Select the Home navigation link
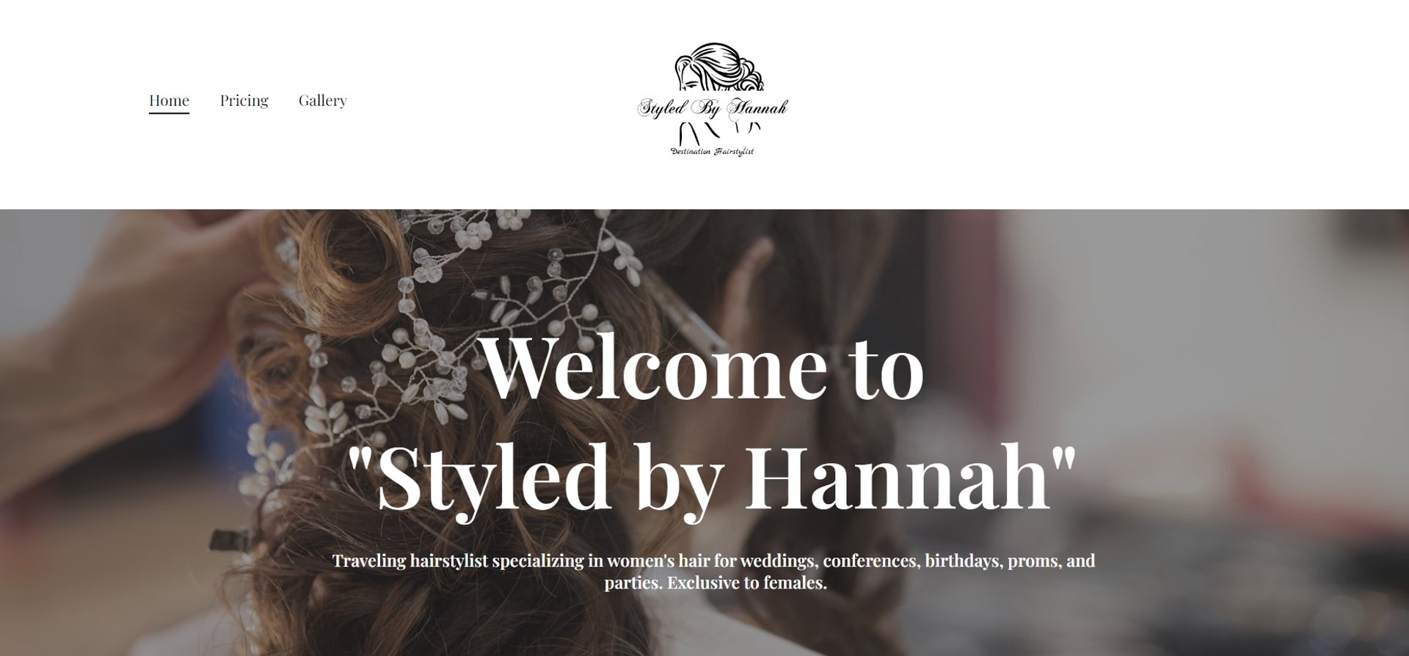This screenshot has height=656, width=1409. (169, 100)
